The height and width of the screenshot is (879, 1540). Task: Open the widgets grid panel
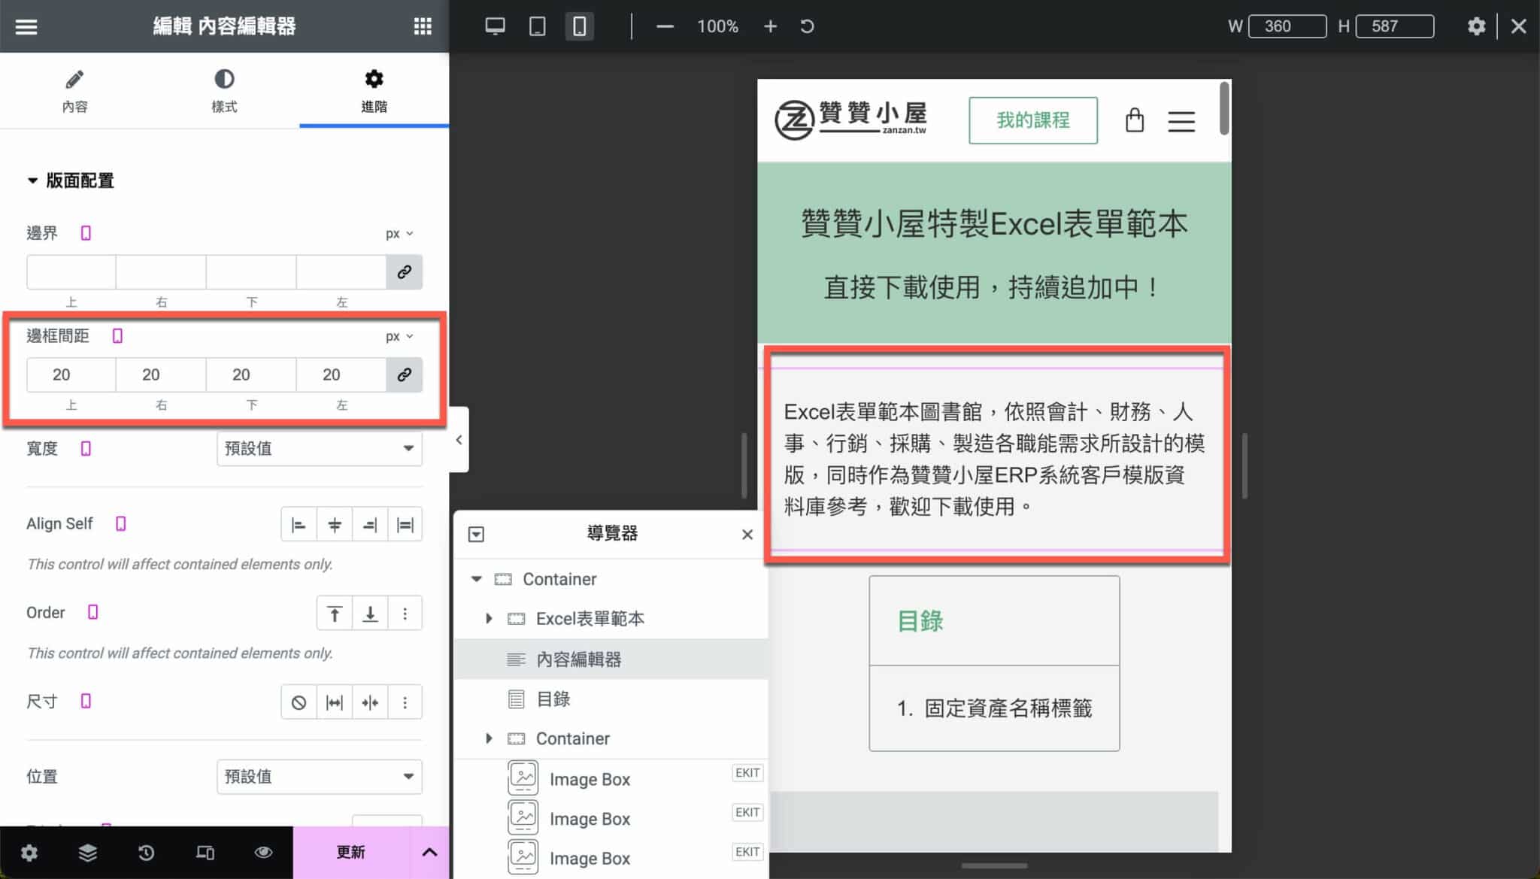pyautogui.click(x=423, y=26)
